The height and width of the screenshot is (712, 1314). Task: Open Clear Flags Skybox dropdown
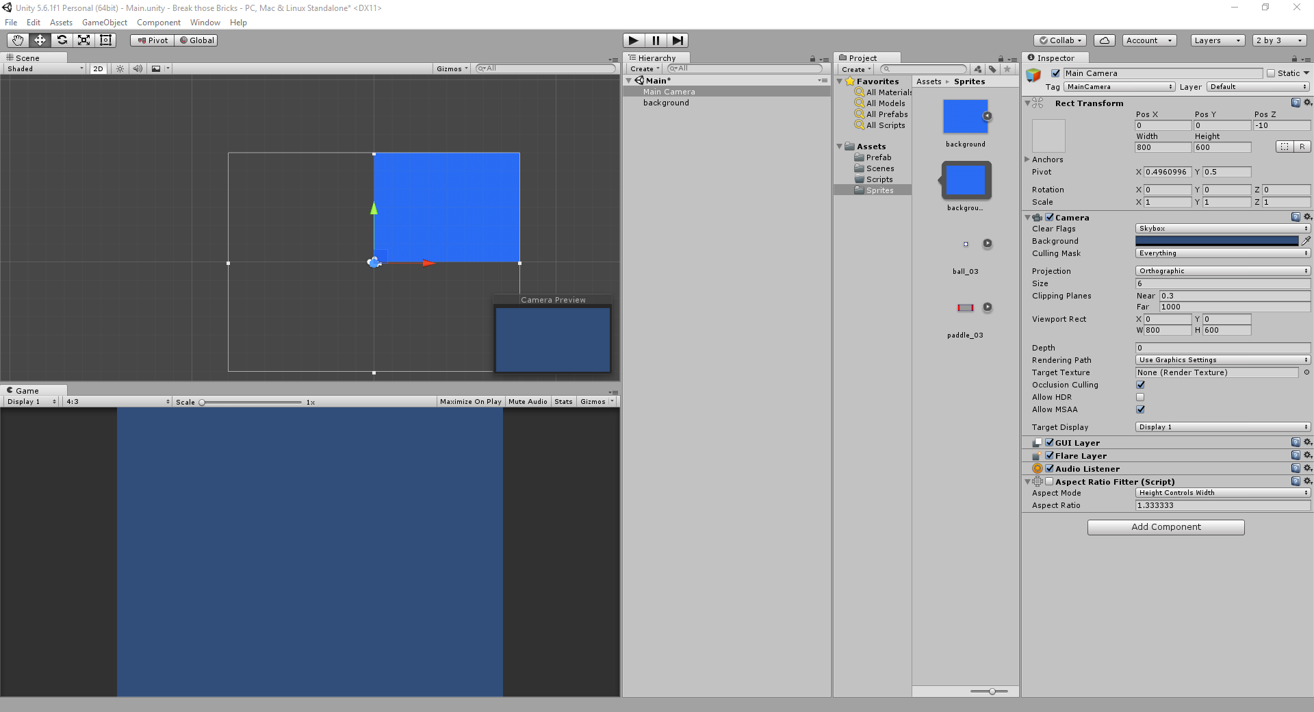[x=1223, y=229]
